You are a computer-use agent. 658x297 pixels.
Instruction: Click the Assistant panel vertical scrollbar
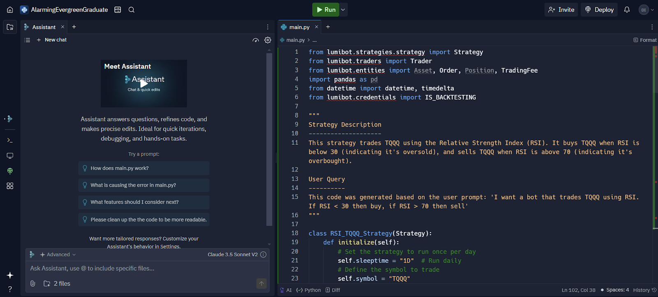269,140
